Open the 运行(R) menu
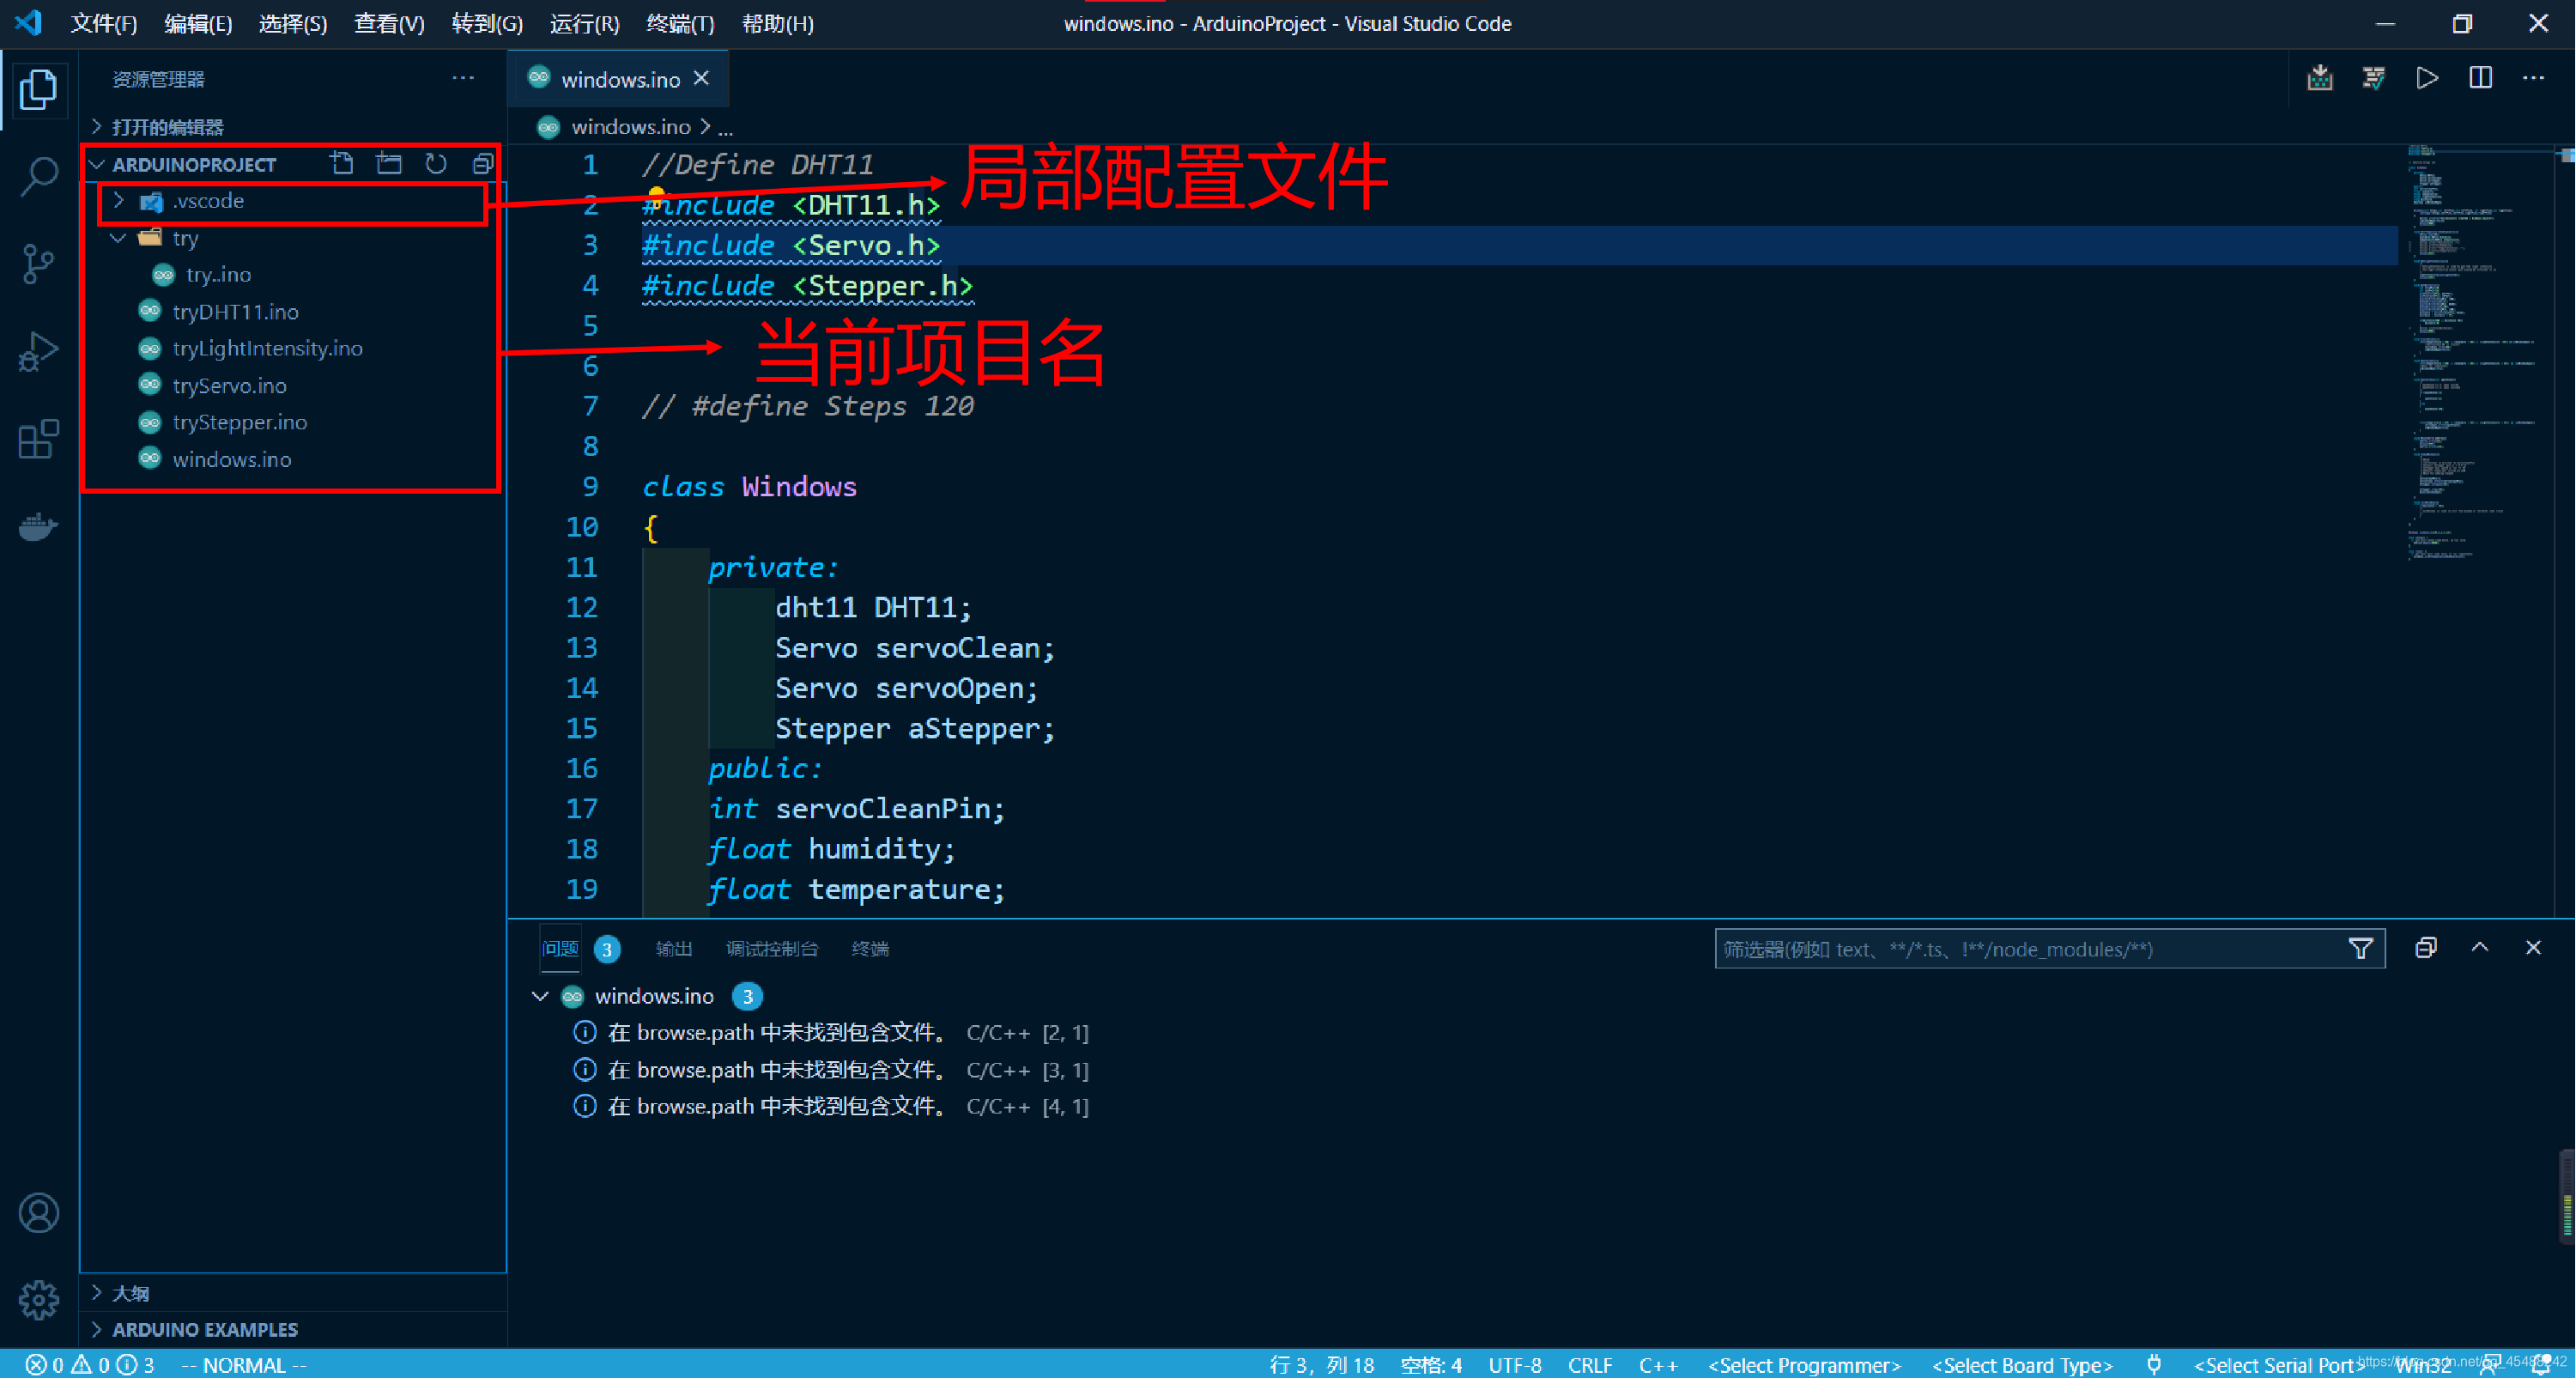Screen dimensions: 2576x1378 point(585,23)
